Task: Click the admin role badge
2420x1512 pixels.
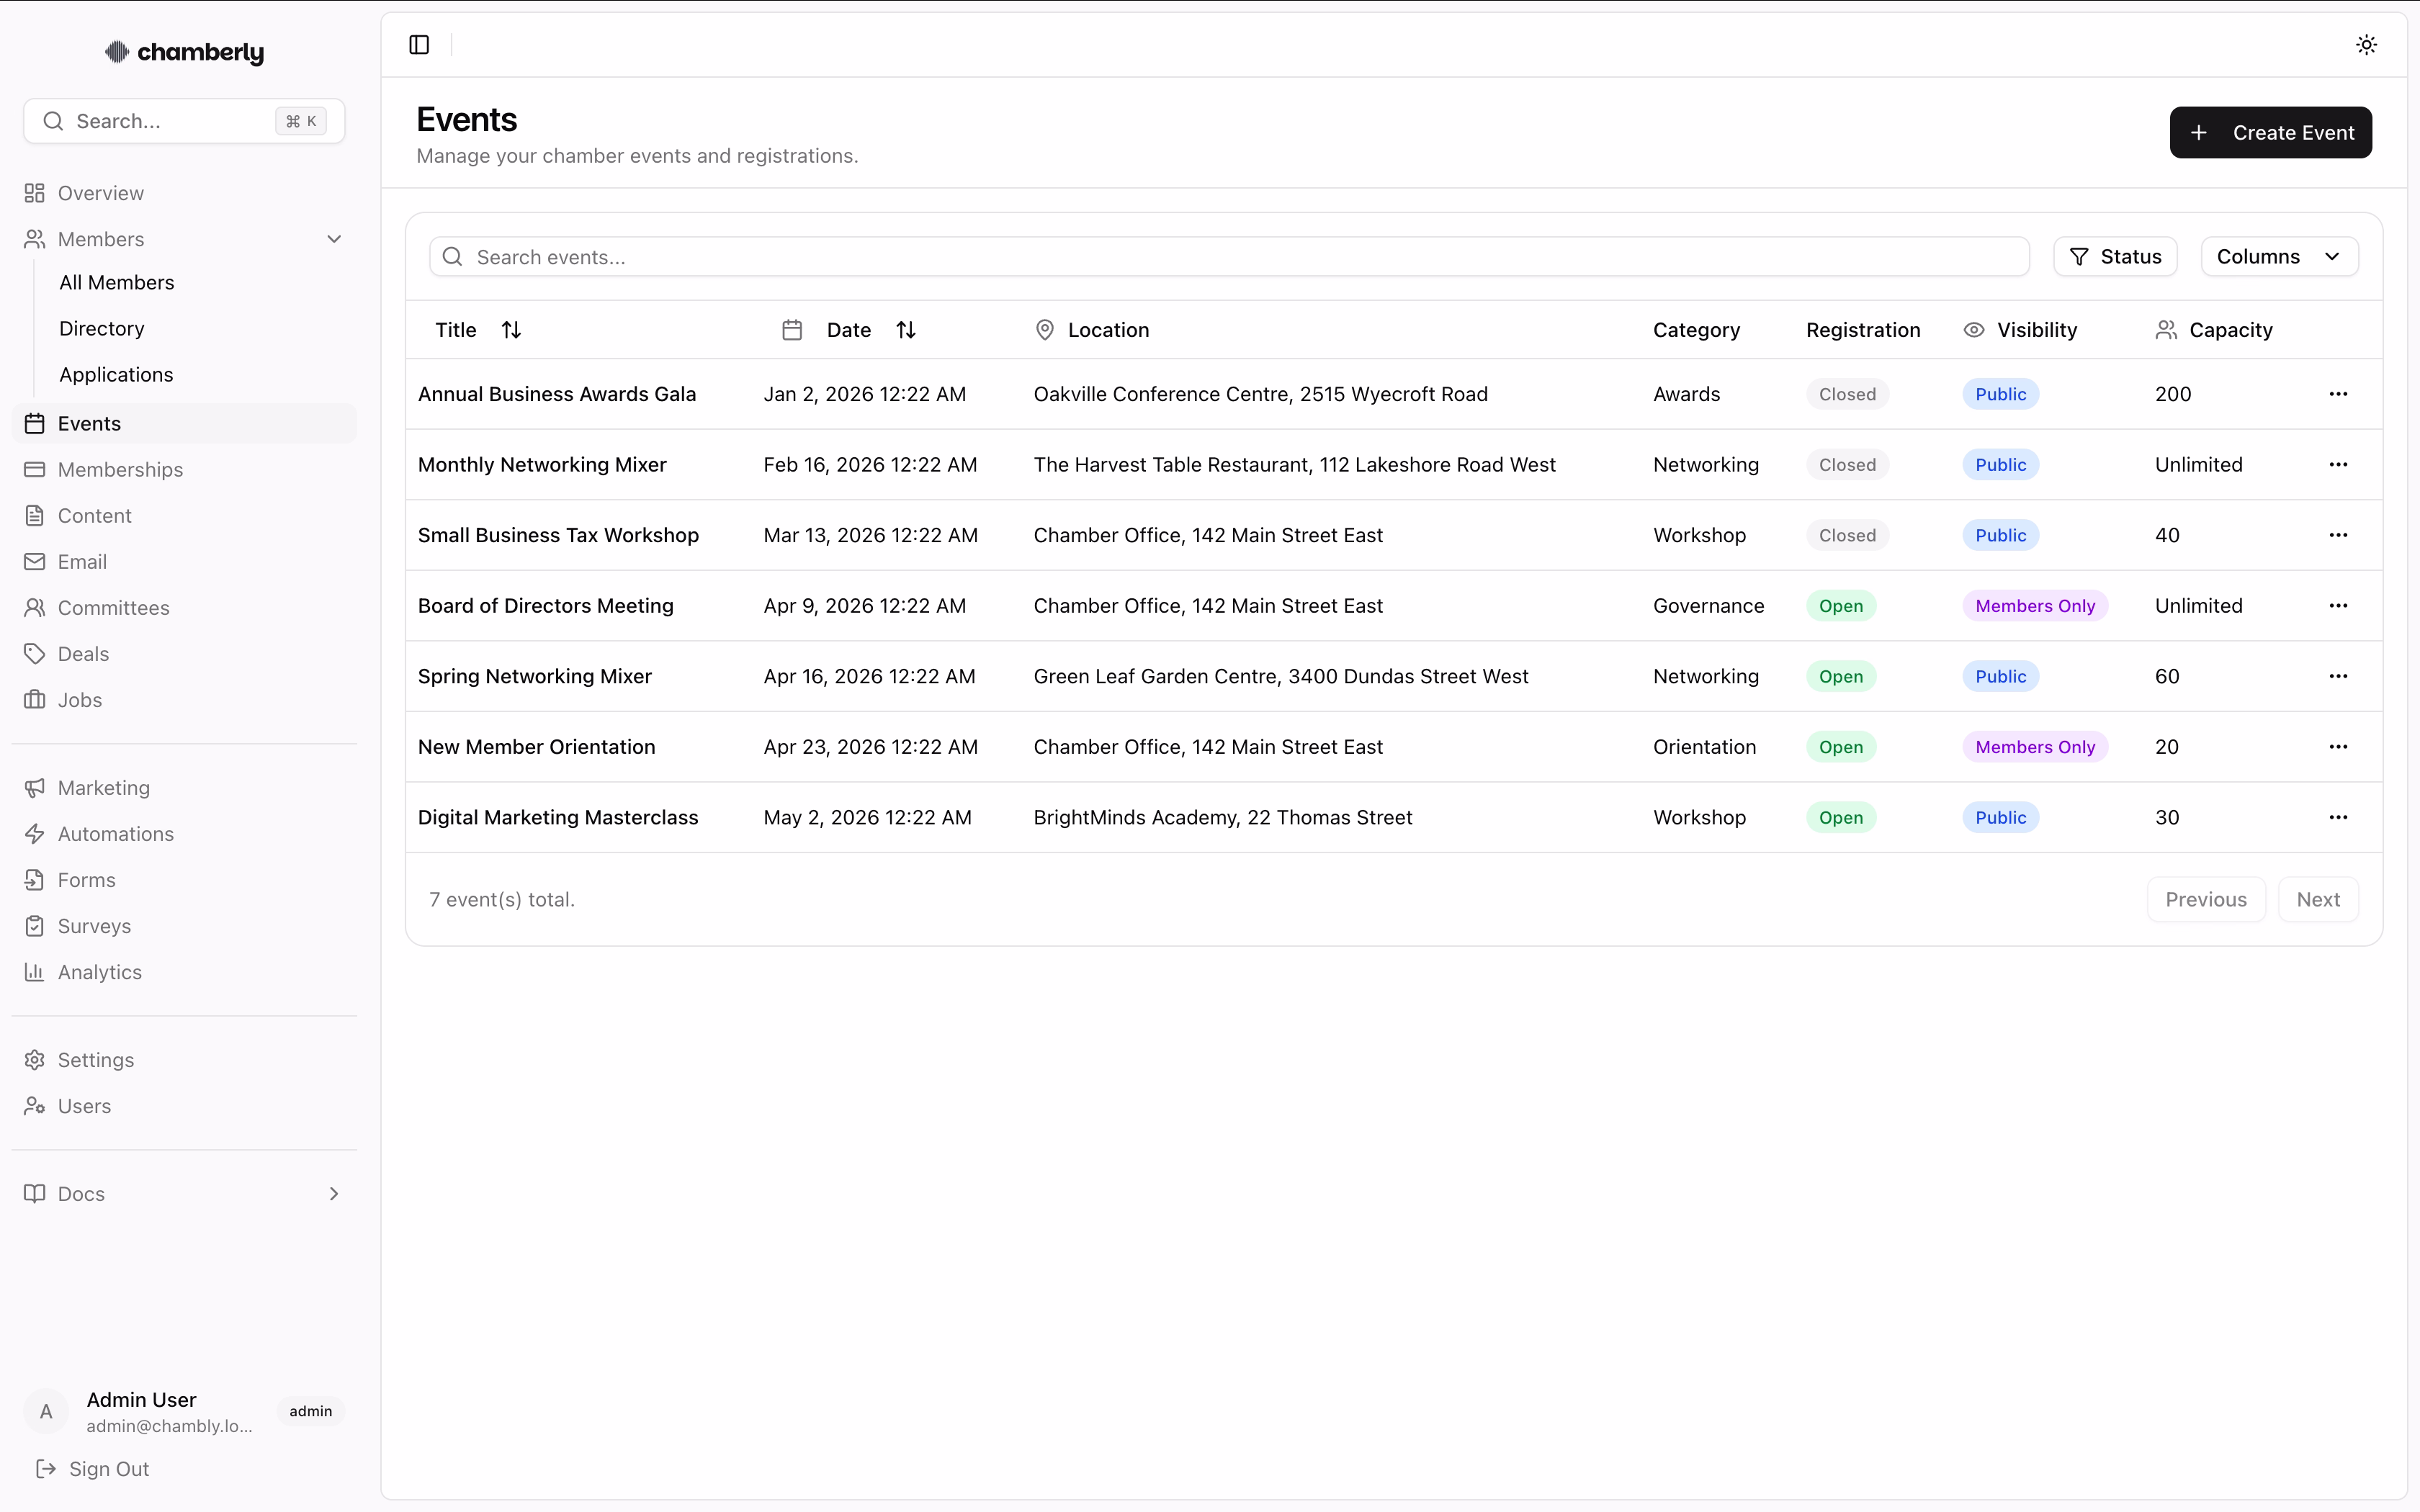Action: 311,1411
